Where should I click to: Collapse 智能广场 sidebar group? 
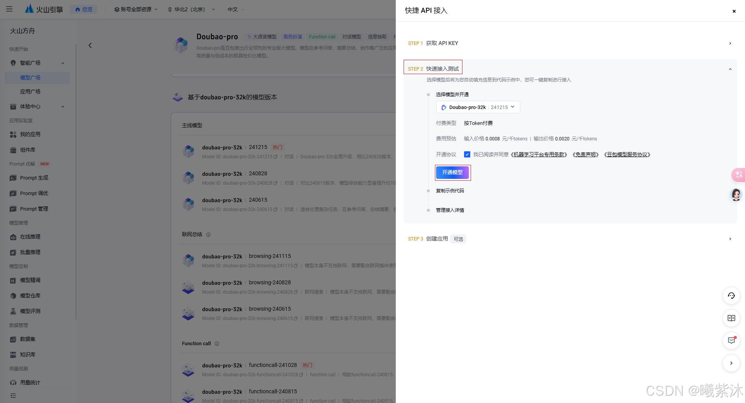tap(62, 63)
